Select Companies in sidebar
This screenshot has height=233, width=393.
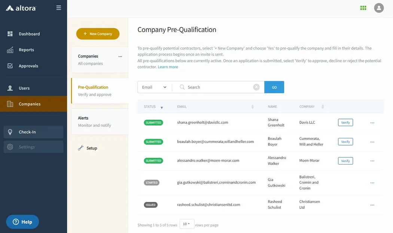click(x=34, y=104)
